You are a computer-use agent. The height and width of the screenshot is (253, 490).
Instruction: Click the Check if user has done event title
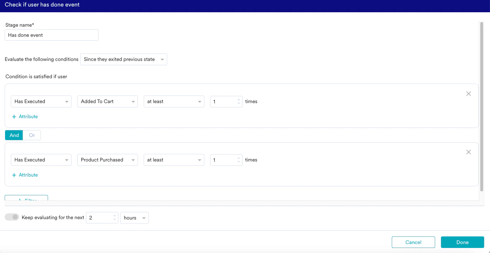[42, 5]
